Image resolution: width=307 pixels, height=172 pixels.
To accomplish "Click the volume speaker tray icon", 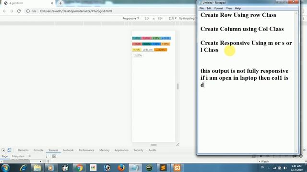I will coord(285,168).
